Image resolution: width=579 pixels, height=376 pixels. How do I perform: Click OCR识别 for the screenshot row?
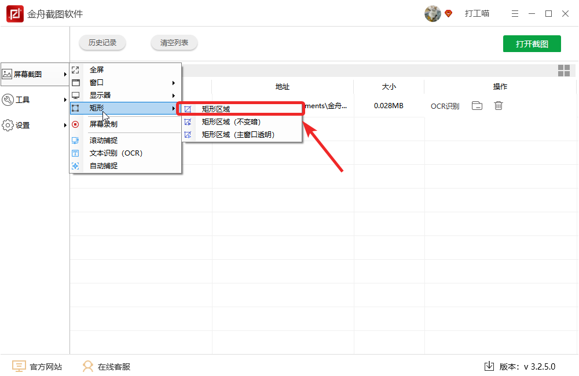coord(445,106)
